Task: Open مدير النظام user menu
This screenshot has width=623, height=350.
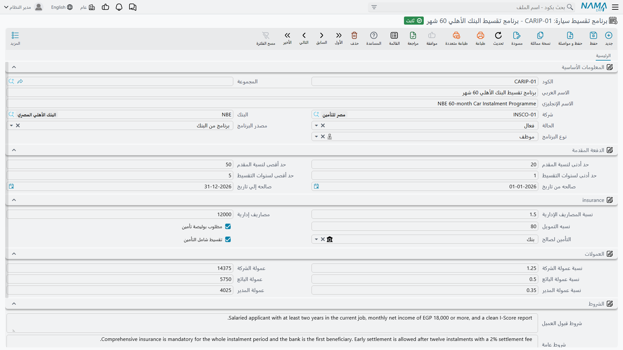Action: 23,7
